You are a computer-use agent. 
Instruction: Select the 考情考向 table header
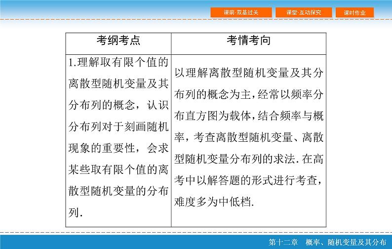point(249,41)
